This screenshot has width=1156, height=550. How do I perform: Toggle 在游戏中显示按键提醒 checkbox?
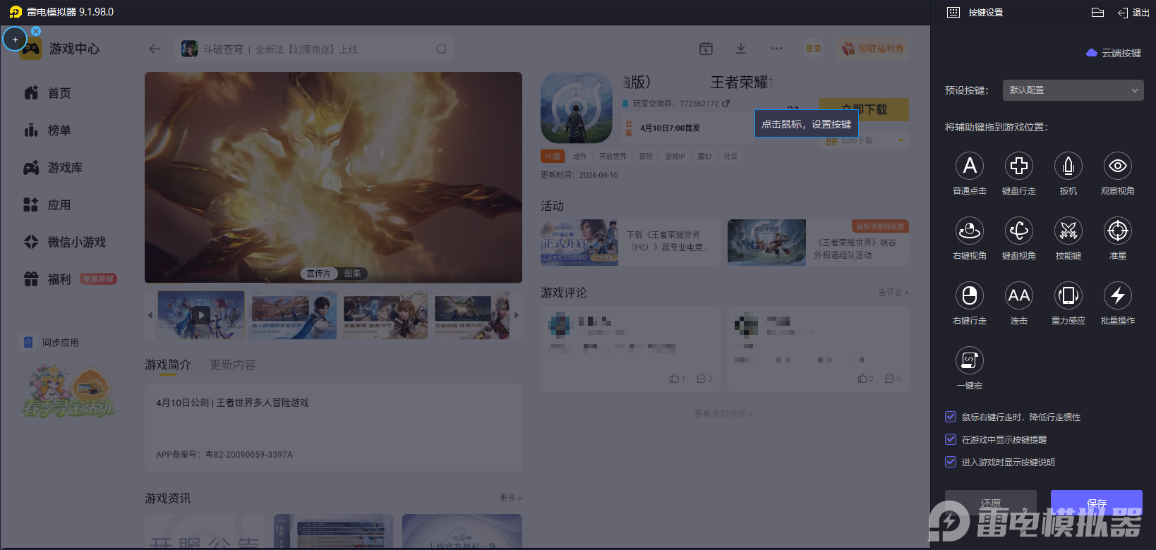(951, 439)
